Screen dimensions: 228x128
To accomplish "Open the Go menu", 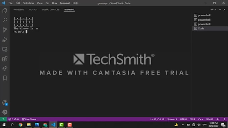I will point(47,3).
